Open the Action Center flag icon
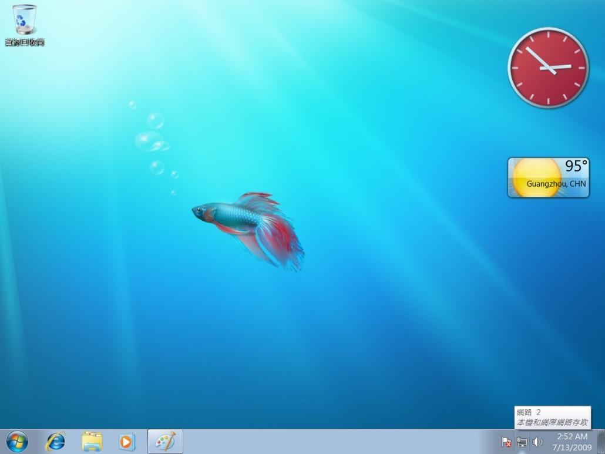The image size is (605, 454). click(x=506, y=442)
